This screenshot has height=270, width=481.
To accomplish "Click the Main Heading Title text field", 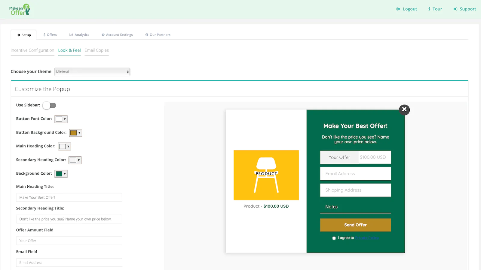I will (x=69, y=197).
